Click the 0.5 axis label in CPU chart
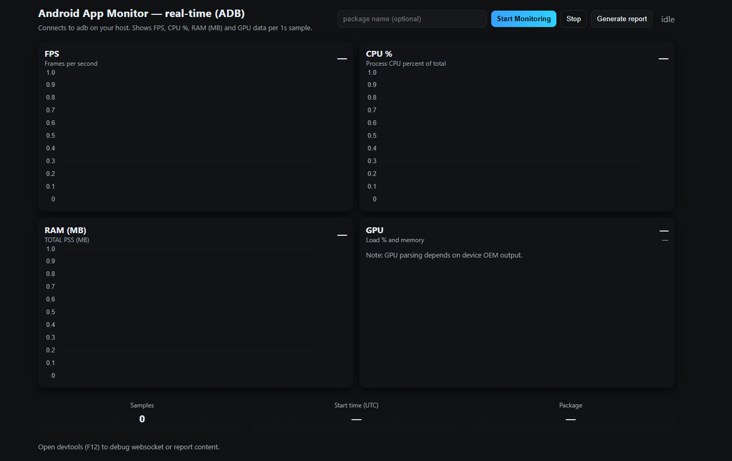The image size is (732, 461). [x=372, y=136]
